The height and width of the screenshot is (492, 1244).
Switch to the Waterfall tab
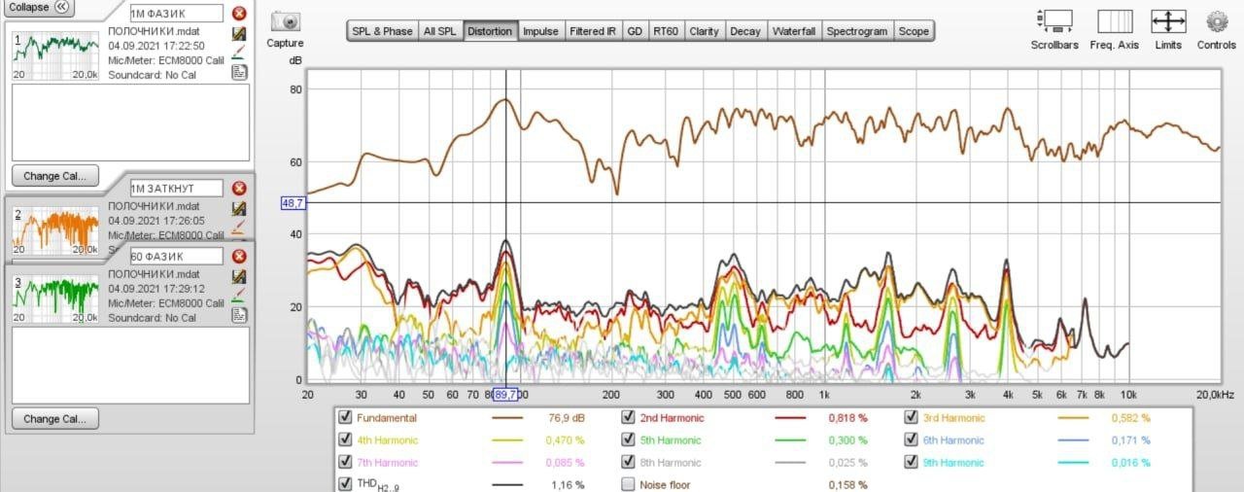pos(793,31)
